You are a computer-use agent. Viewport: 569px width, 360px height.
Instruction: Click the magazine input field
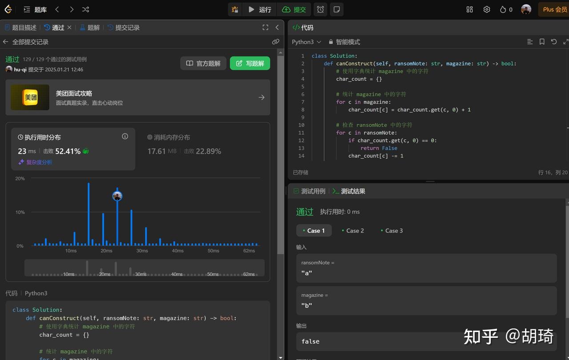pos(427,301)
